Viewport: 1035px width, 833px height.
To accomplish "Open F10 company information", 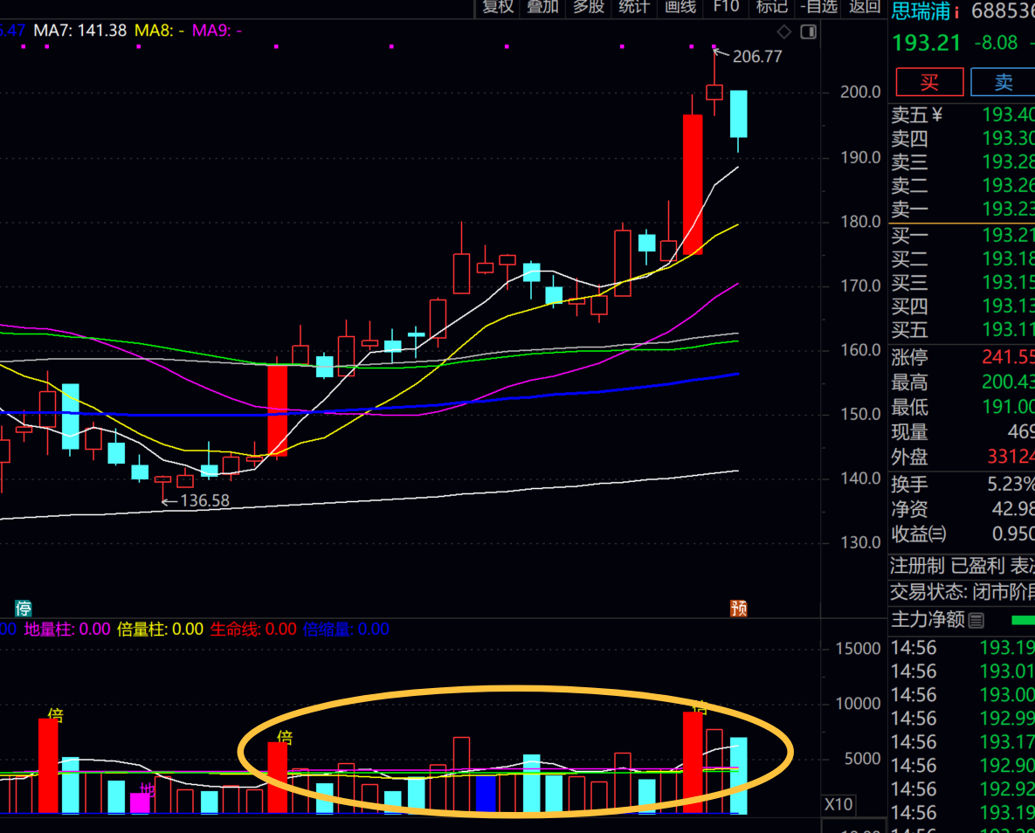I will [726, 7].
